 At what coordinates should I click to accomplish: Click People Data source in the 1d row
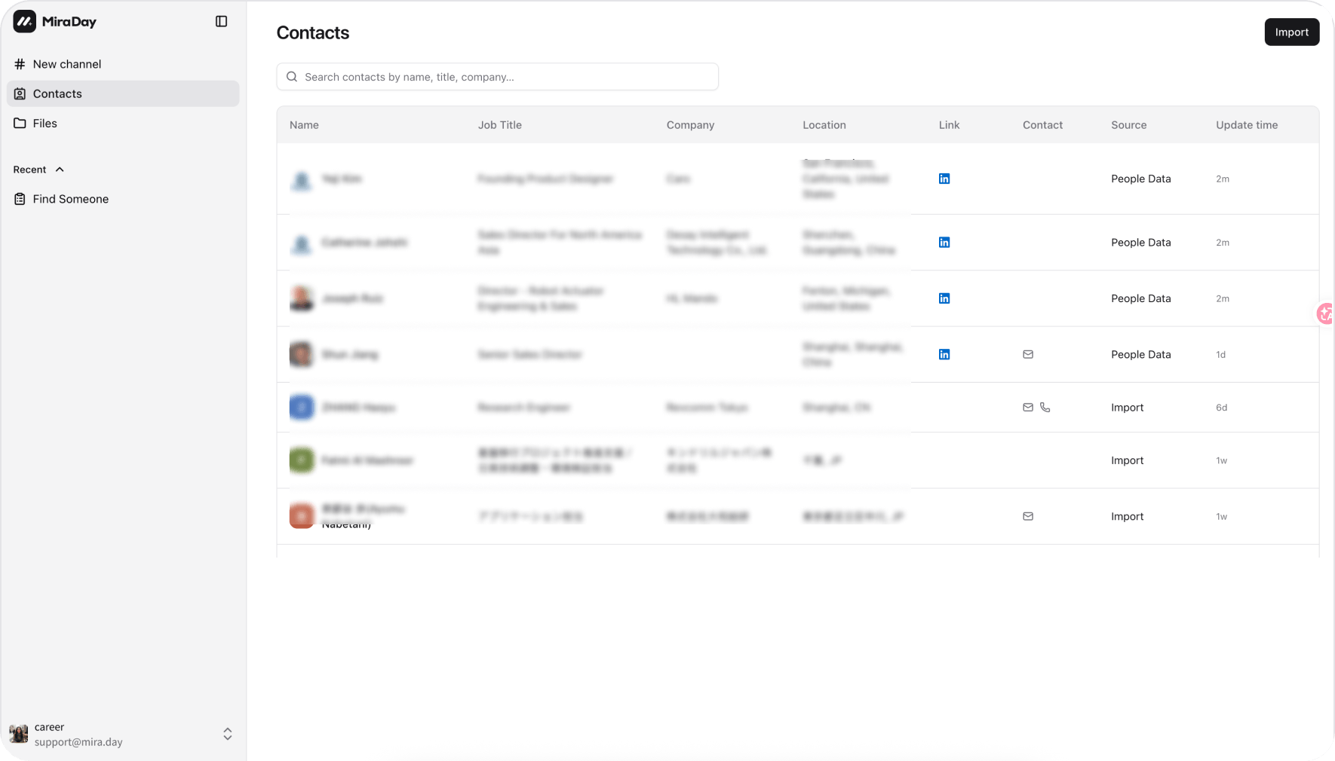(1140, 354)
